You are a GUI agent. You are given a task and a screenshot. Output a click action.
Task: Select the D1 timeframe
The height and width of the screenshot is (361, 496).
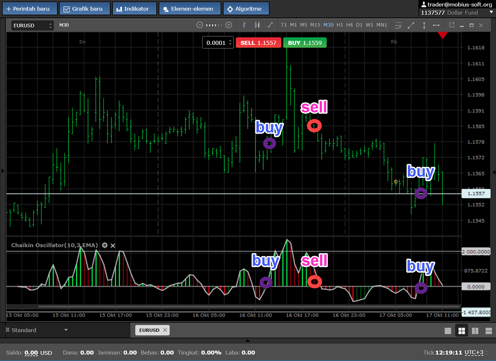pyautogui.click(x=359, y=25)
